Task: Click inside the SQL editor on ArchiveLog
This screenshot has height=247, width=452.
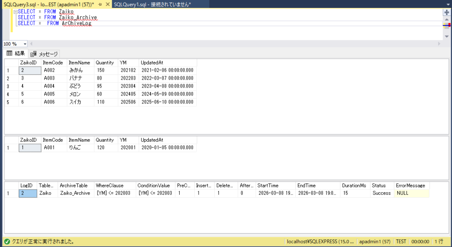Action: click(76, 23)
